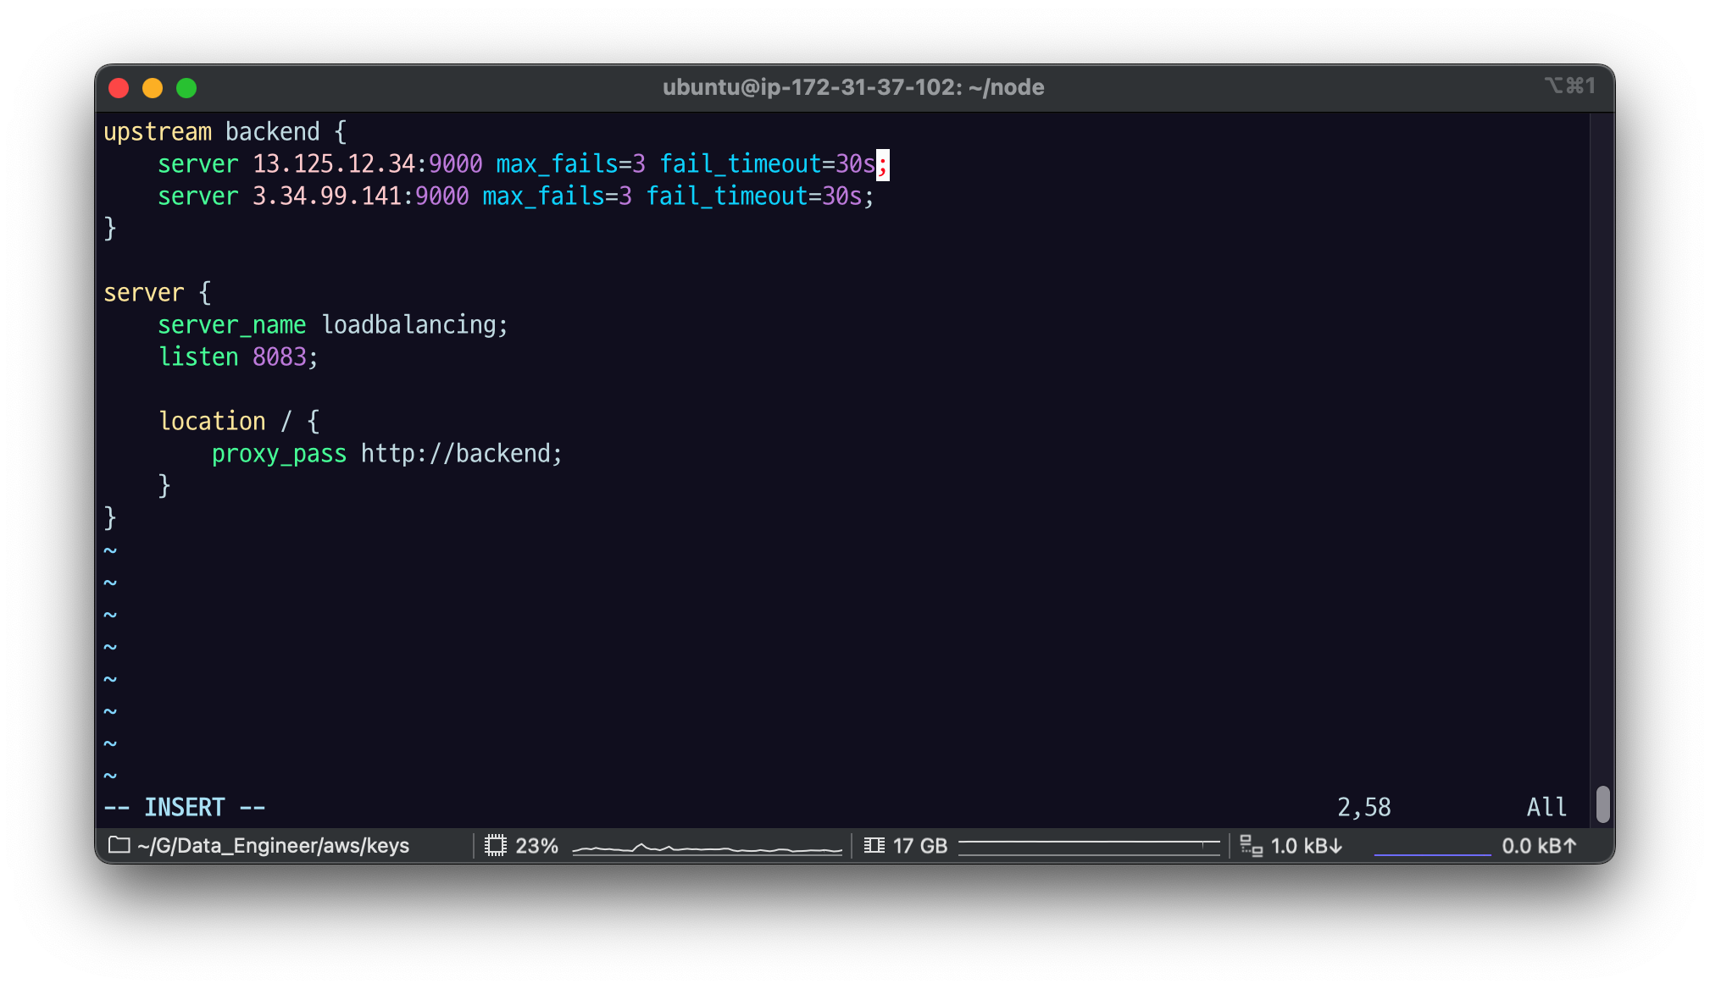Screen dimensions: 1710x989
Task: Click the yellow minimize window button
Action: point(153,88)
